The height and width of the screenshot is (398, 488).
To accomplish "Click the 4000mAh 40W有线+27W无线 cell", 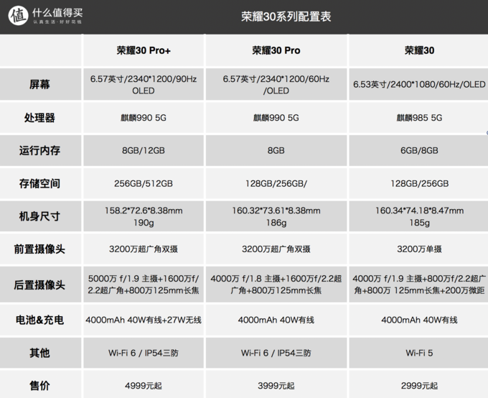I will 144,320.
